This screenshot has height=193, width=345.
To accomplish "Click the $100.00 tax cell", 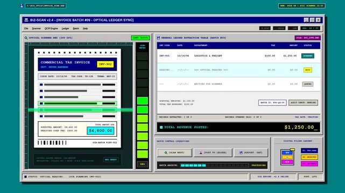I will (x=270, y=56).
